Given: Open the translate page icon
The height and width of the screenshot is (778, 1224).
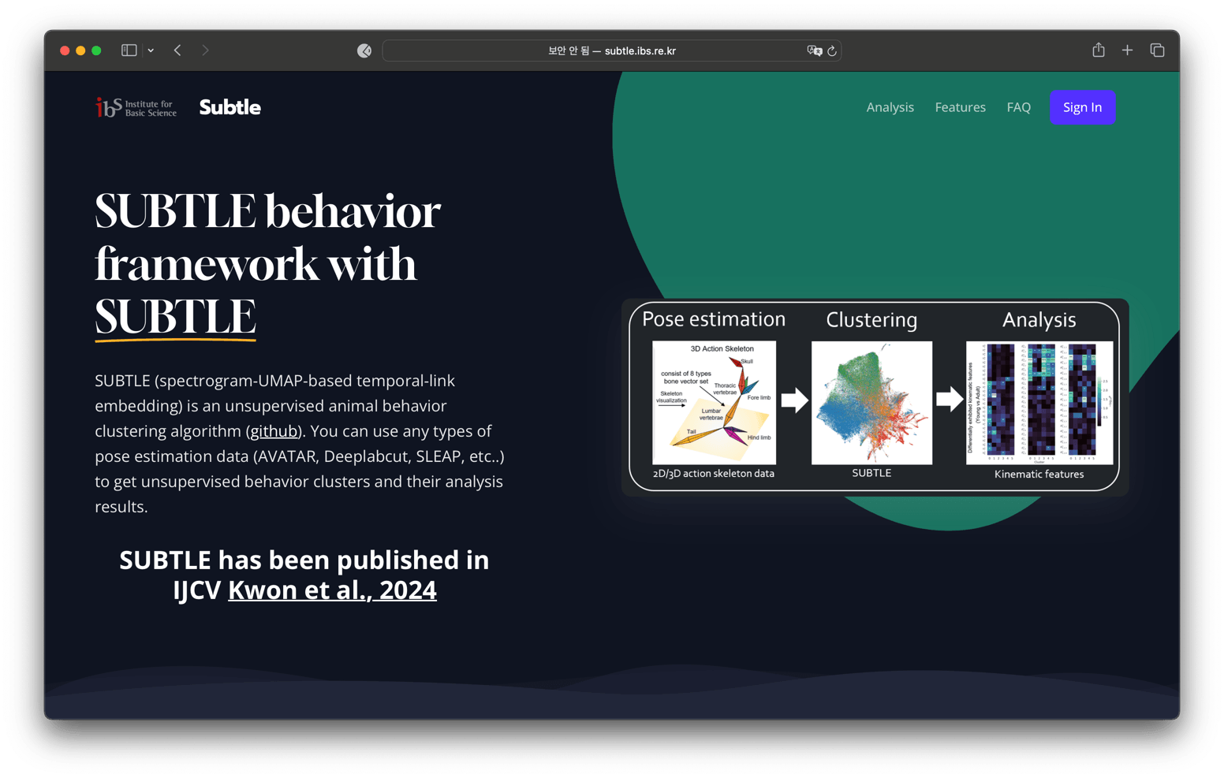Looking at the screenshot, I should [814, 50].
